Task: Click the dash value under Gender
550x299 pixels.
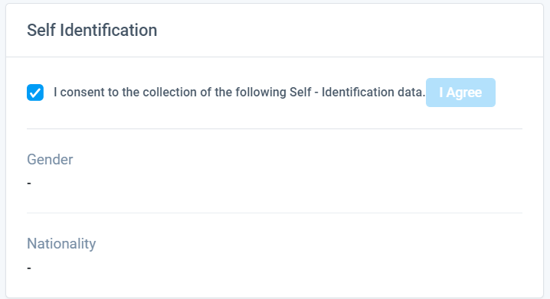Action: click(x=29, y=183)
